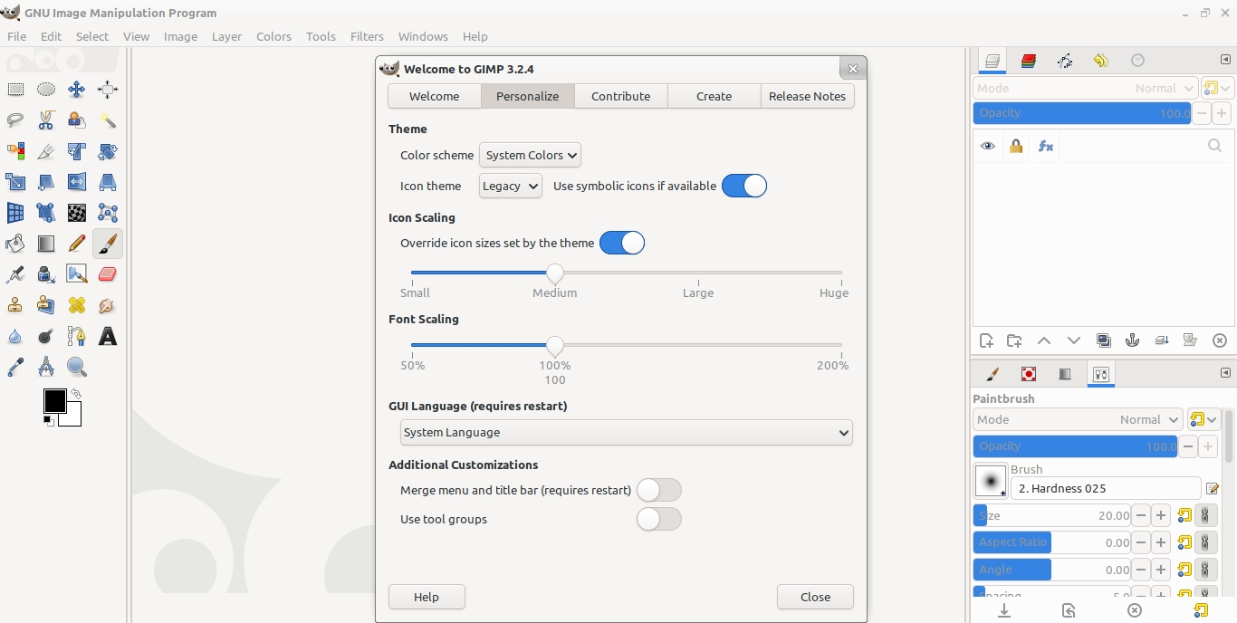
Task: Reset Size to brush default icon
Action: pyautogui.click(x=1184, y=515)
